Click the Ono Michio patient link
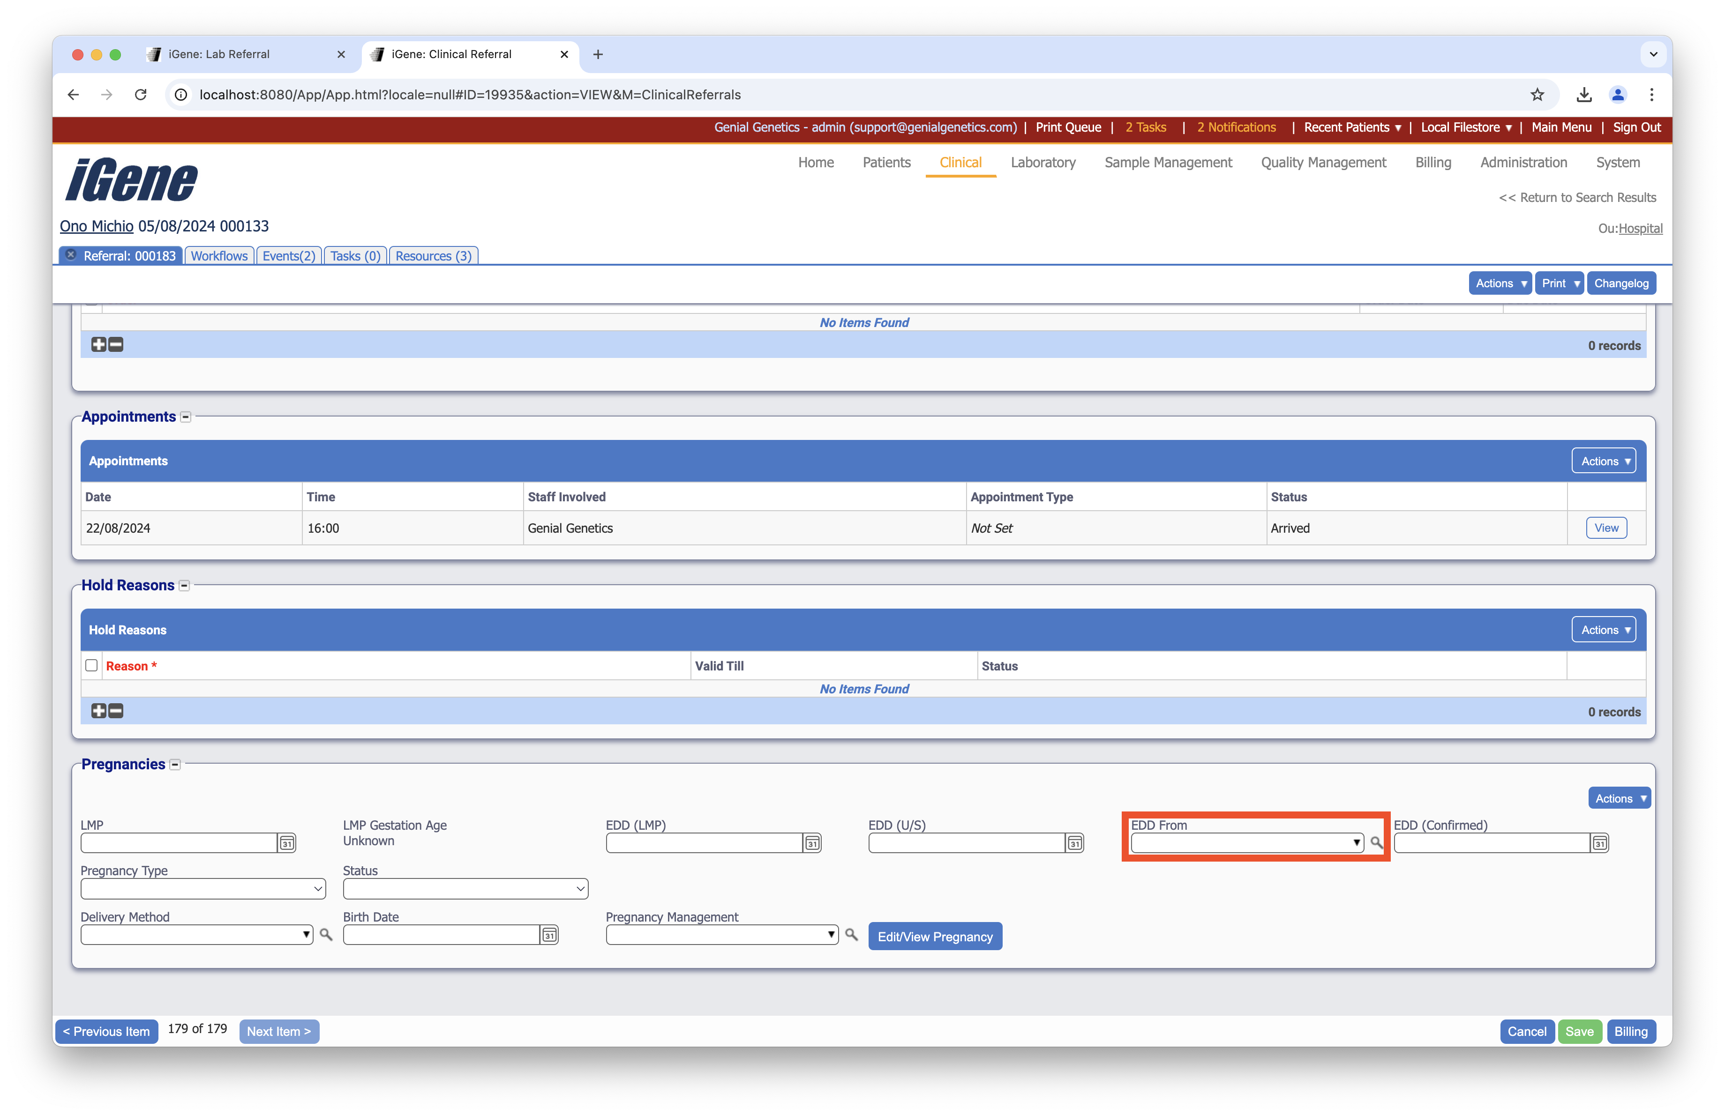This screenshot has width=1725, height=1116. click(97, 226)
